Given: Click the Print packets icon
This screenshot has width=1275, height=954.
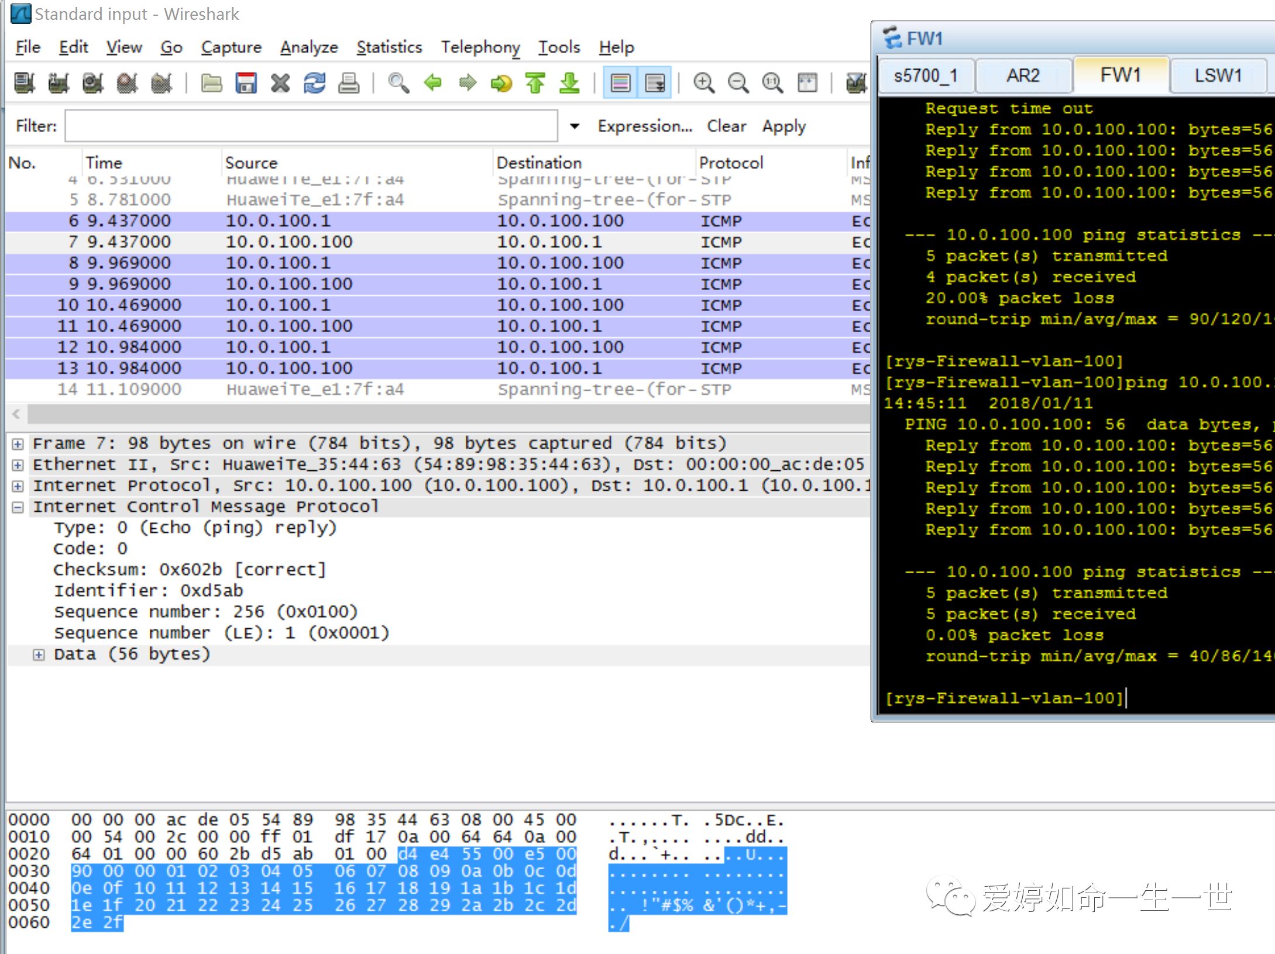Looking at the screenshot, I should point(349,83).
